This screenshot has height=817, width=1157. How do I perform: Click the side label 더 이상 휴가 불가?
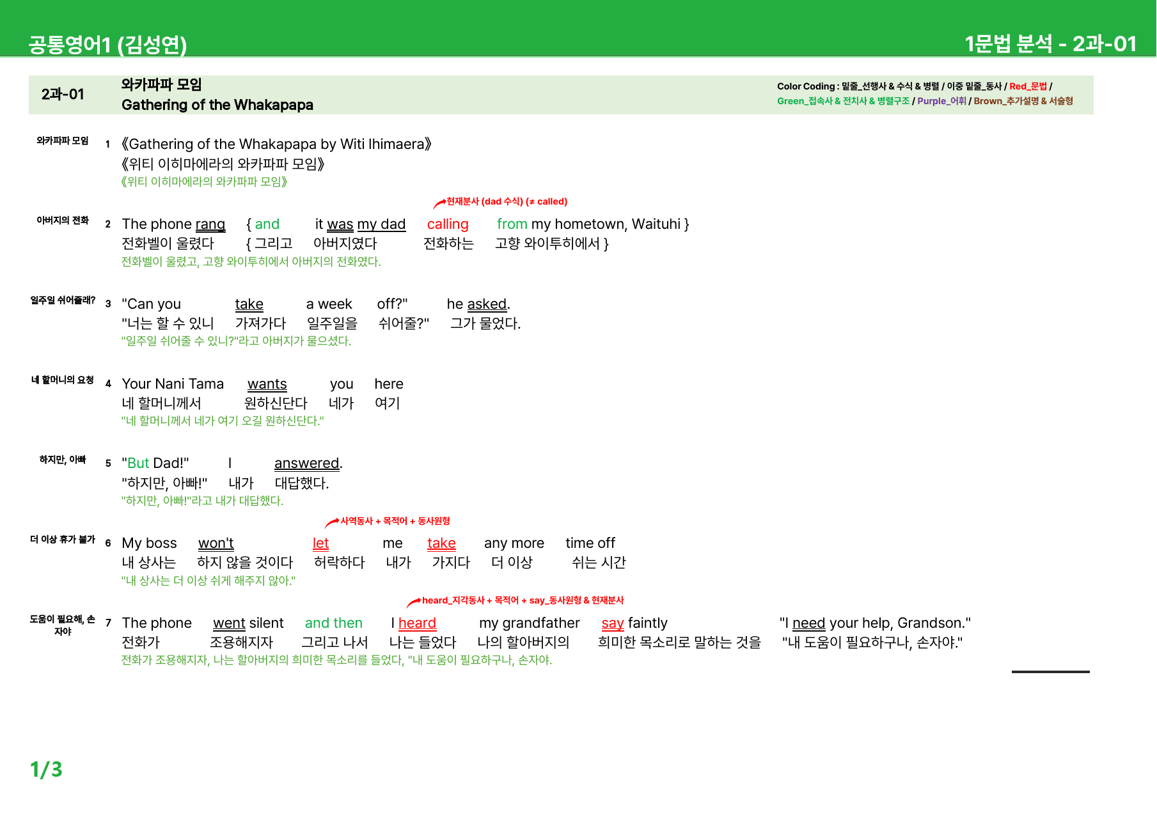[63, 540]
